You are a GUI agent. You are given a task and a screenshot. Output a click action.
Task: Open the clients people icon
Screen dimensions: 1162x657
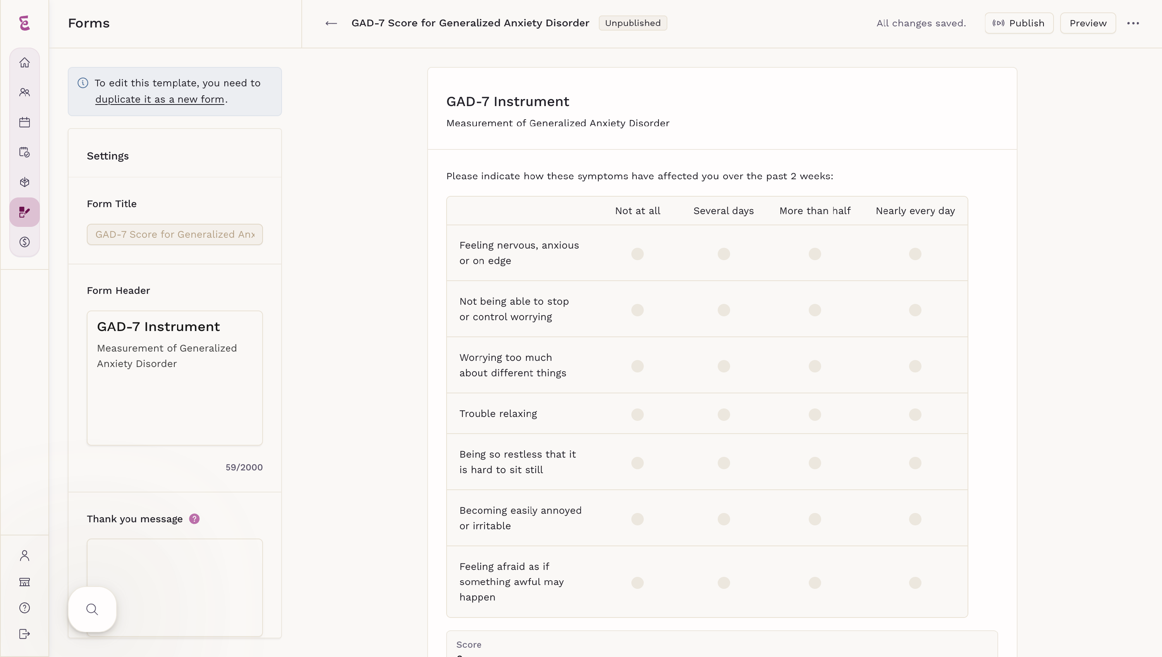click(24, 93)
